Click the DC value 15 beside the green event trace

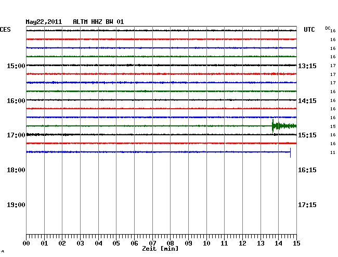pyautogui.click(x=333, y=126)
